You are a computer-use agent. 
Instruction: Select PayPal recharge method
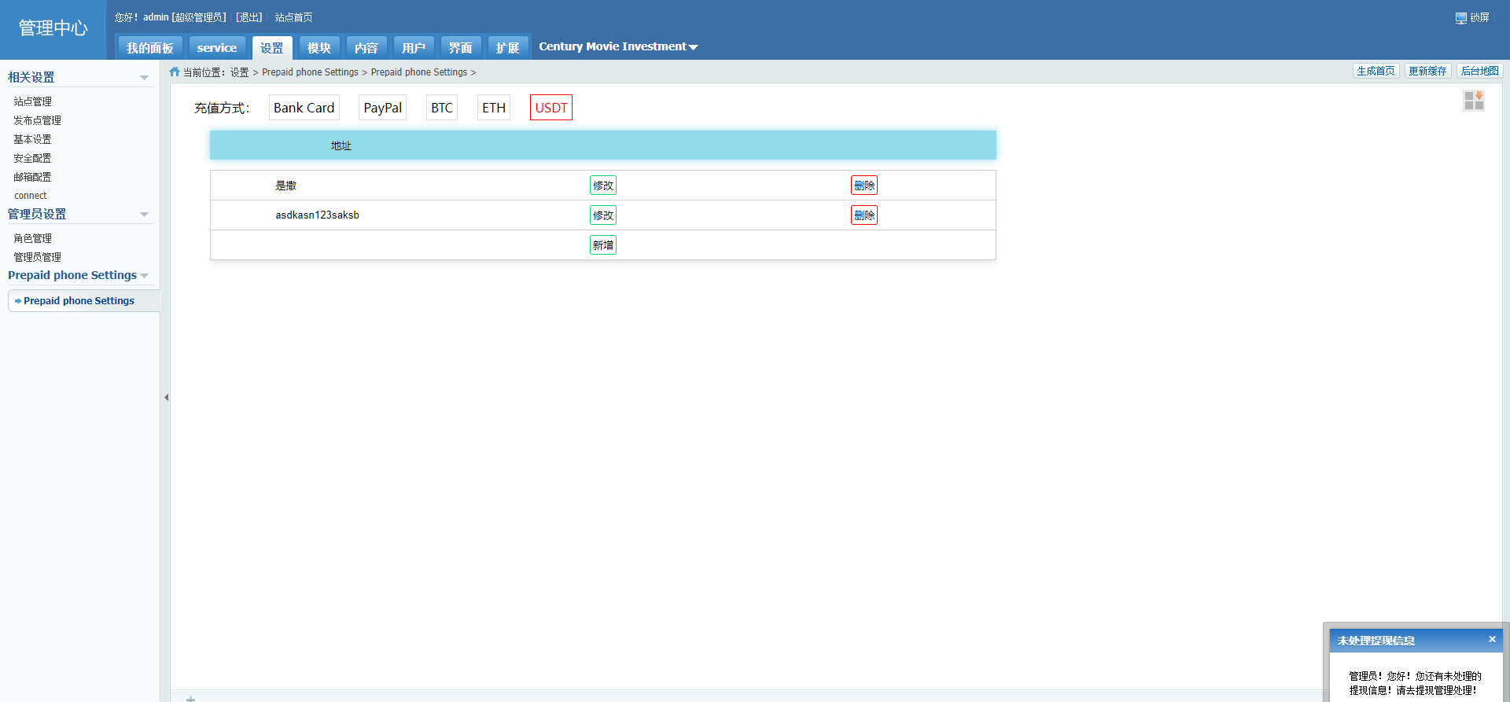click(x=383, y=108)
